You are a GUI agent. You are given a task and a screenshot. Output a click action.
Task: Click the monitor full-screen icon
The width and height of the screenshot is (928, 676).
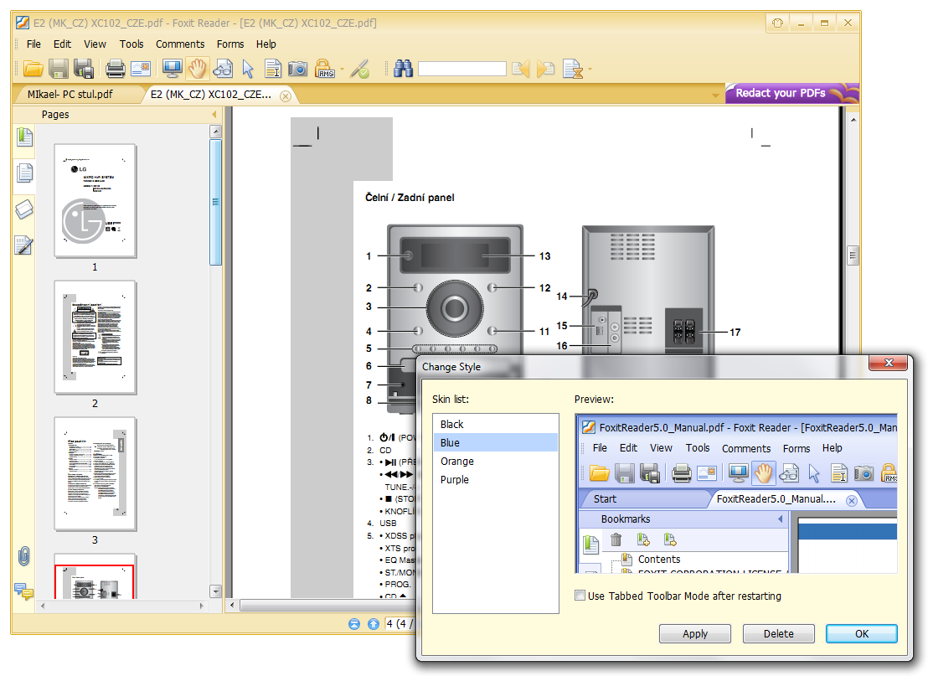[173, 70]
